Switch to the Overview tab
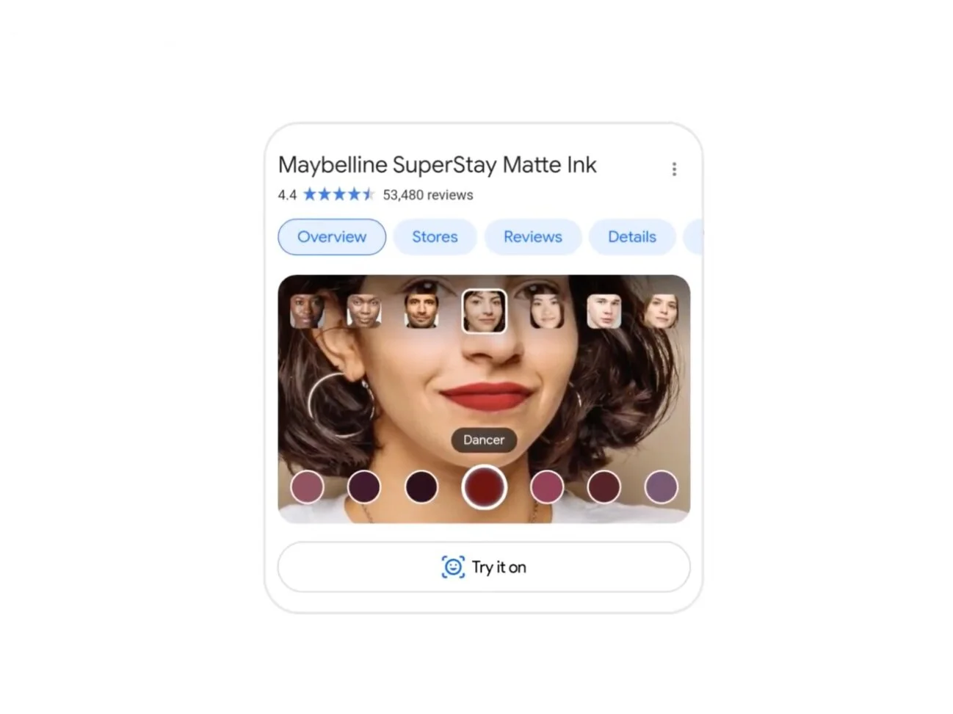The width and height of the screenshot is (953, 714). coord(332,237)
